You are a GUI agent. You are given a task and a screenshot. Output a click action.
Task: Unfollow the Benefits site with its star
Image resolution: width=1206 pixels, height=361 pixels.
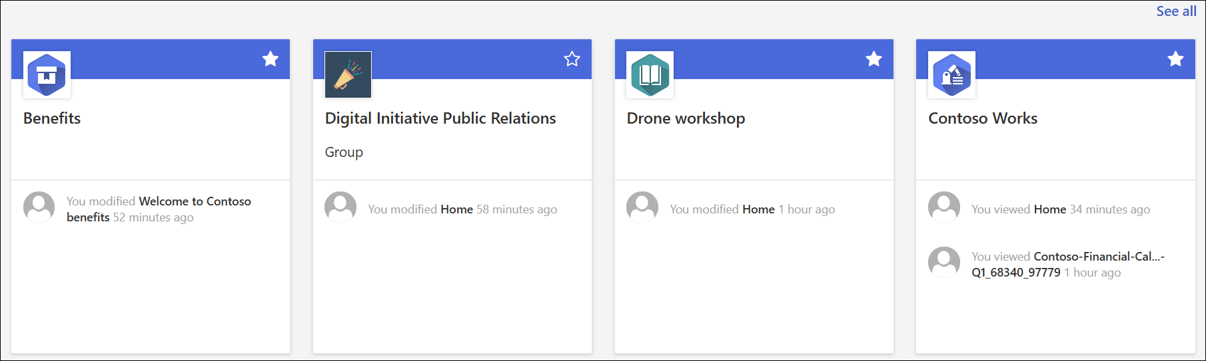pos(271,59)
